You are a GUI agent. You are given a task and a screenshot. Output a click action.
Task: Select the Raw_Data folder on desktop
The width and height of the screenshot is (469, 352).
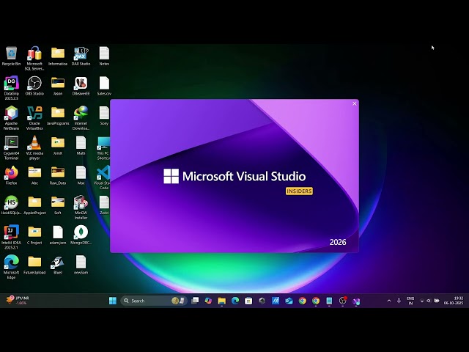pyautogui.click(x=58, y=175)
